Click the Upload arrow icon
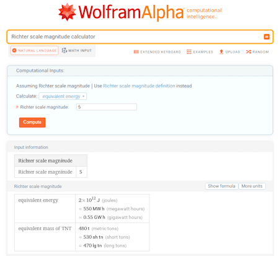The width and height of the screenshot is (279, 256). tap(221, 51)
